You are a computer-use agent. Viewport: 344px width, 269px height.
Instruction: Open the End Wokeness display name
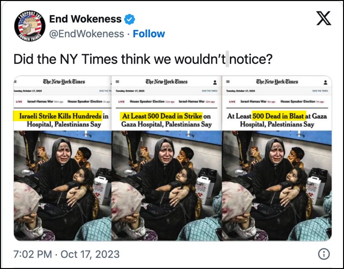point(86,19)
